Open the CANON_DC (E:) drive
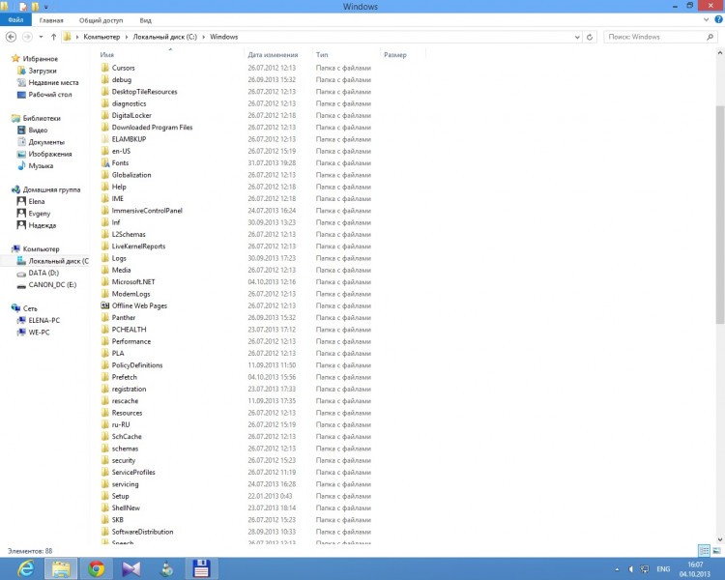This screenshot has width=725, height=580. (52, 284)
